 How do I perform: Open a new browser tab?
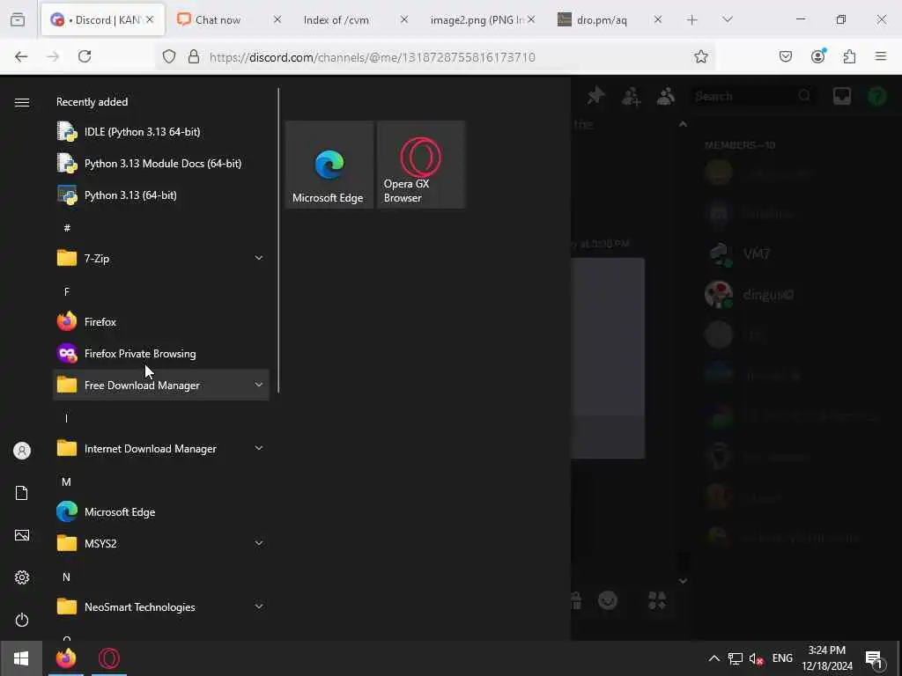[692, 20]
